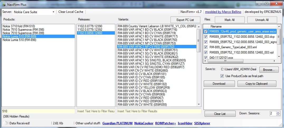The image size is (284, 128).
Task: Click the Save to path field
Action: tap(239, 69)
